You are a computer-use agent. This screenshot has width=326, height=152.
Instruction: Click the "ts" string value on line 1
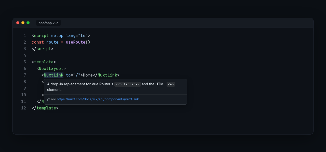coord(83,35)
